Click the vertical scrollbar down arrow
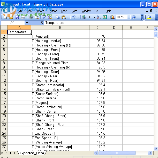Viewport: 158px width, 158px height. pyautogui.click(x=156, y=149)
